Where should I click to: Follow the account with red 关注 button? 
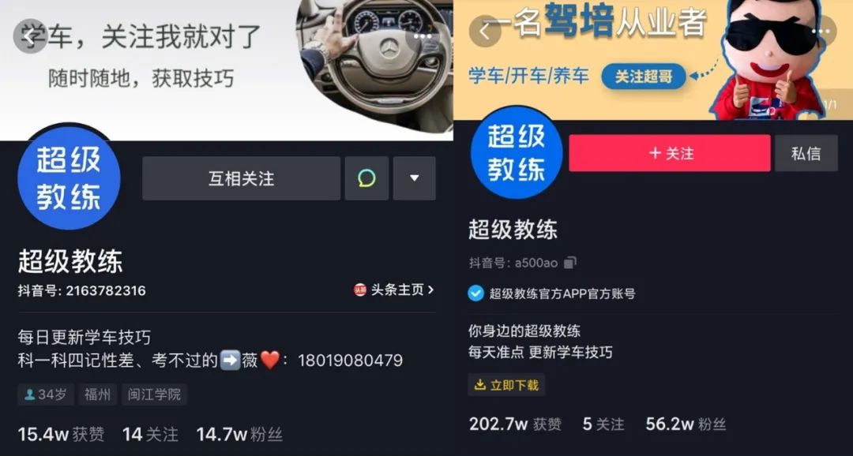[670, 153]
